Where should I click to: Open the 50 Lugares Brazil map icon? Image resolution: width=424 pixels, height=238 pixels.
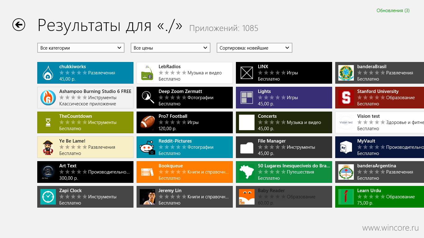(x=247, y=172)
